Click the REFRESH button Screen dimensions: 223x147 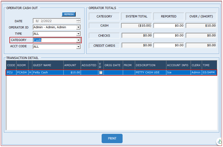point(69,14)
